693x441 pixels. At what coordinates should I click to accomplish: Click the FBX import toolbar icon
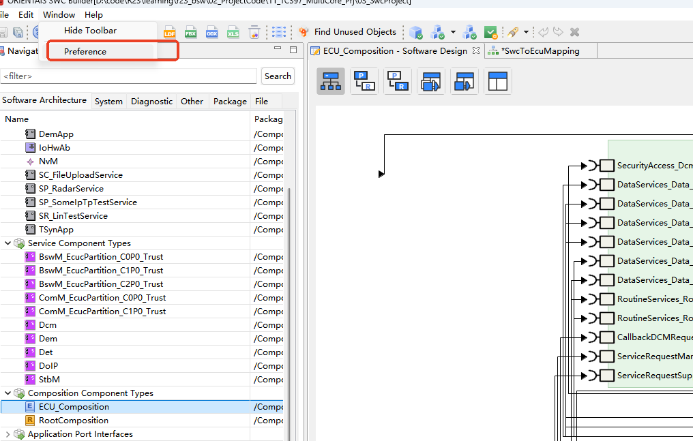[191, 33]
